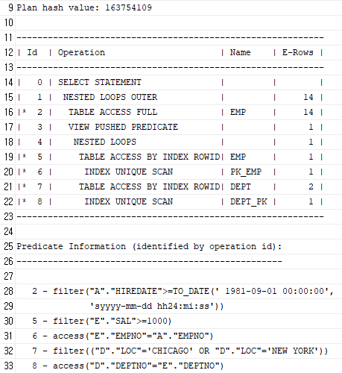The width and height of the screenshot is (342, 373).
Task: Select line number 12 in the gutter
Action: pyautogui.click(x=9, y=52)
